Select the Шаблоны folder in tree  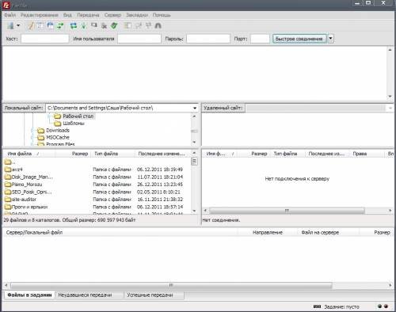click(x=74, y=124)
